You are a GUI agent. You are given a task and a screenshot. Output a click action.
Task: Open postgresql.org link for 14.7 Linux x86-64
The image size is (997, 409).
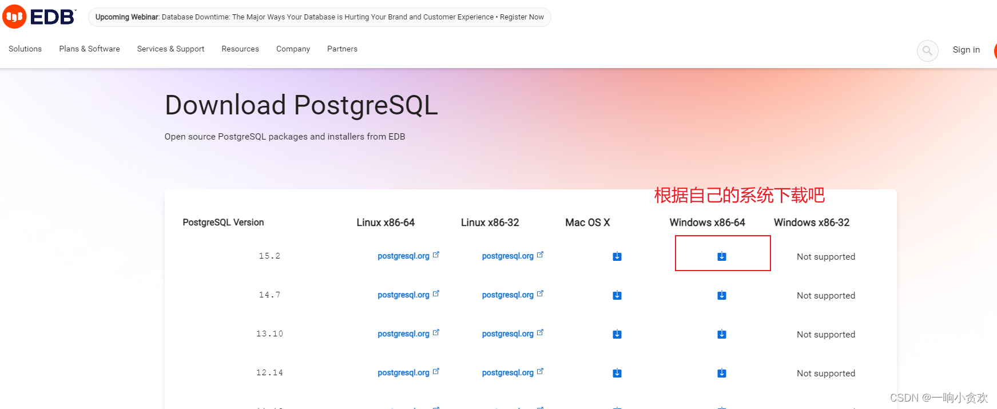(408, 295)
